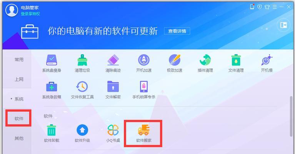
Task: Open 清除痕迹 eraser tool
Action: [x=113, y=60]
